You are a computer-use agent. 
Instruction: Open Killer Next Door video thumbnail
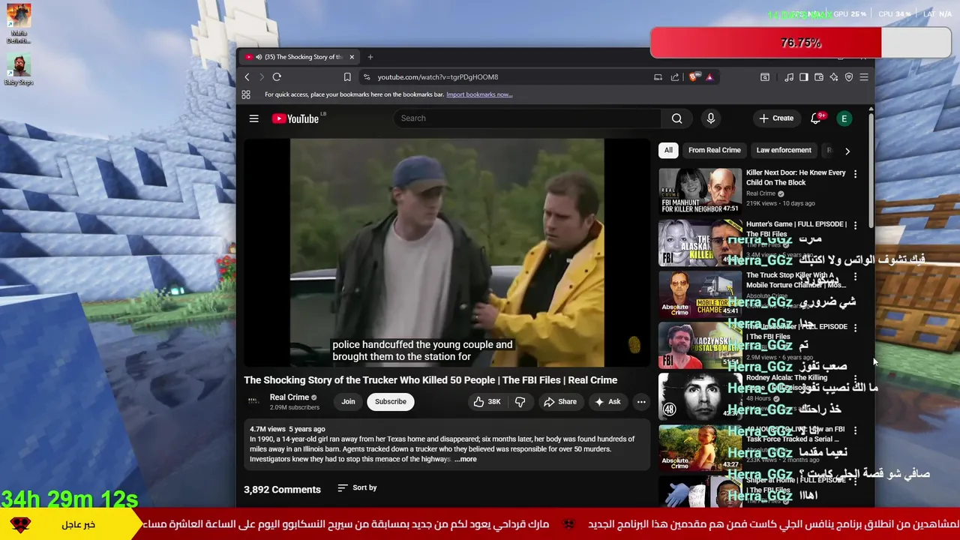coord(700,190)
